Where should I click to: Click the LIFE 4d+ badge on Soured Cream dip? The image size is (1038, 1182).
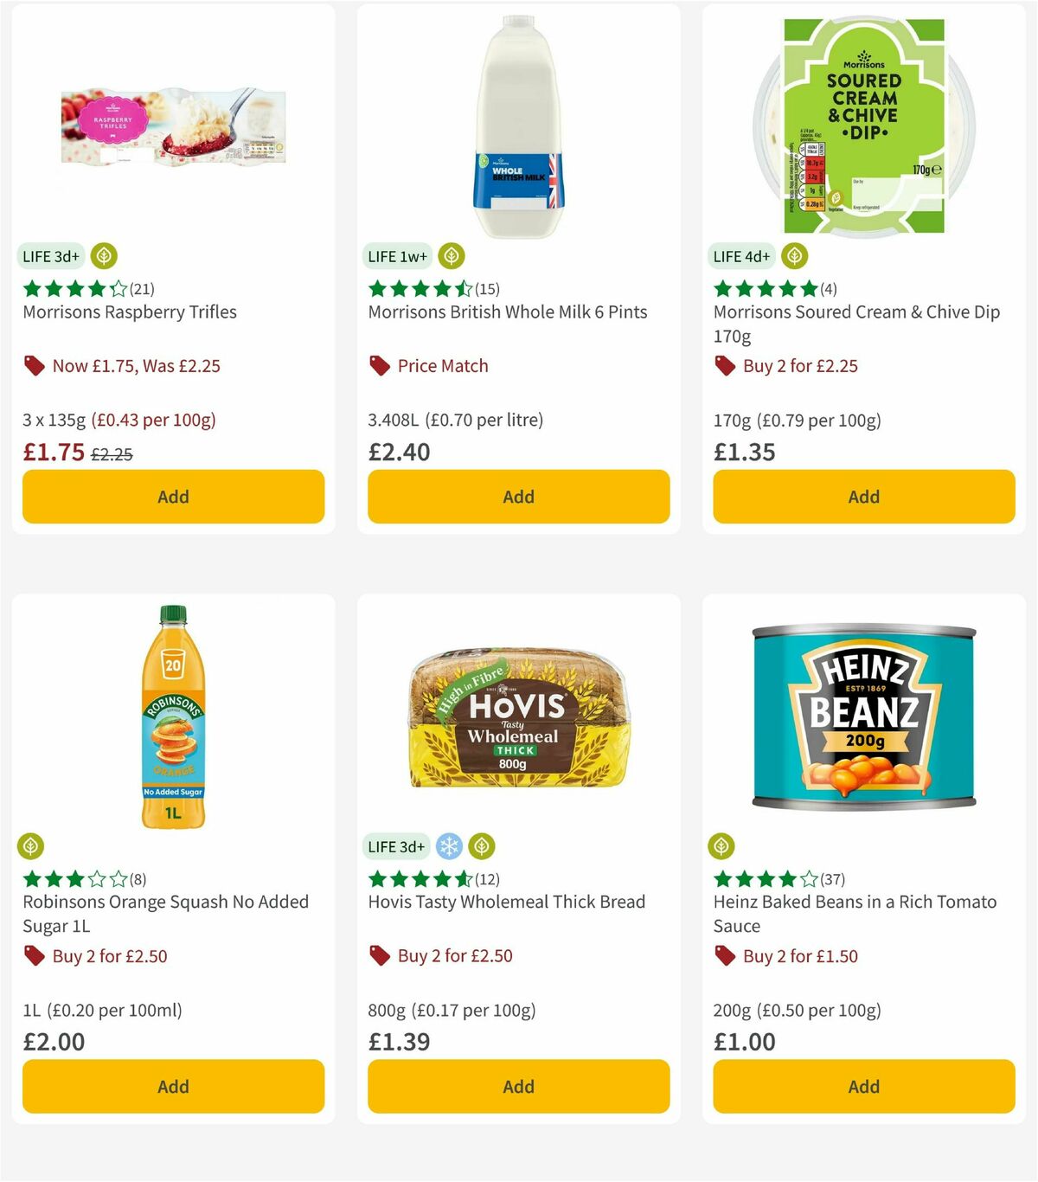coord(740,255)
